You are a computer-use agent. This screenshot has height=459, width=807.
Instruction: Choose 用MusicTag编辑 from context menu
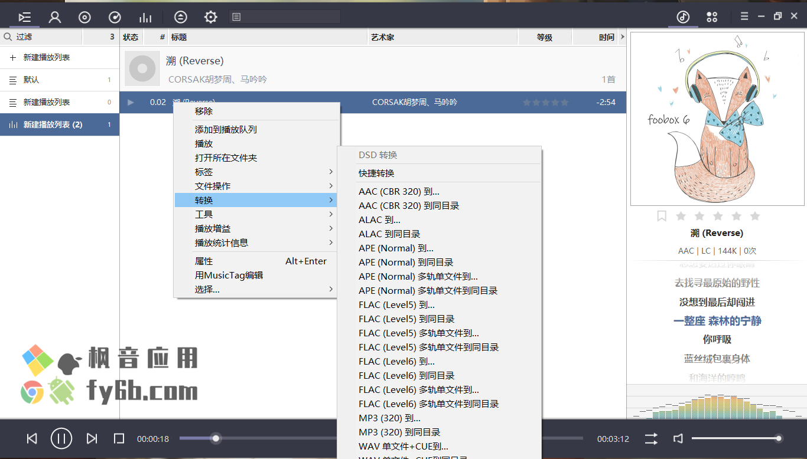click(x=256, y=275)
